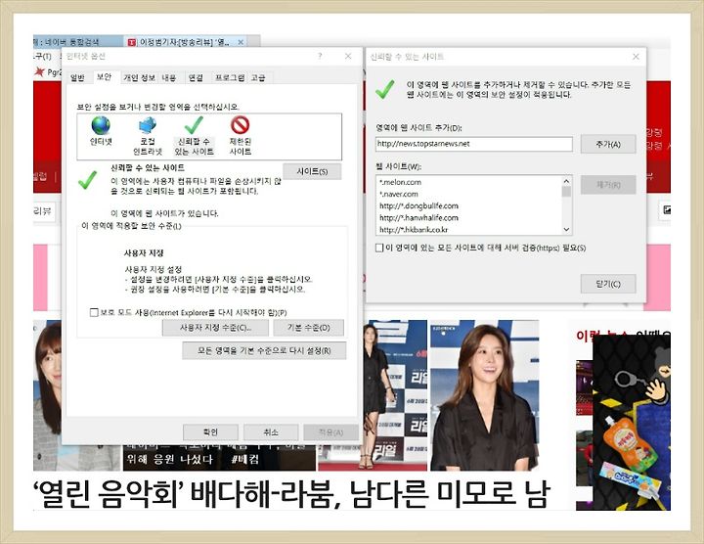704x544 pixels.
Task: Enable 보호 모드 사용 checkbox
Action: pos(94,312)
